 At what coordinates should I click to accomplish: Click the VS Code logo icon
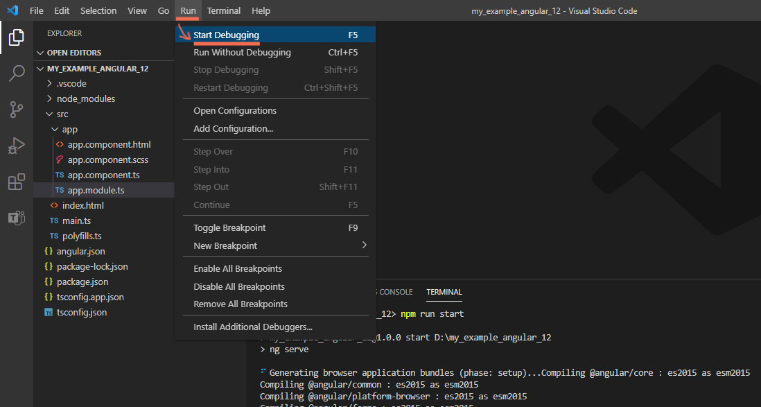(12, 10)
